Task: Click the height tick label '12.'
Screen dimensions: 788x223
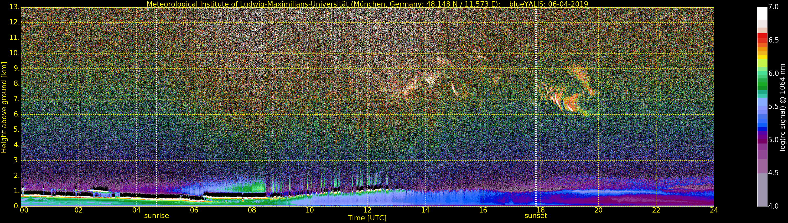Action: (14, 22)
